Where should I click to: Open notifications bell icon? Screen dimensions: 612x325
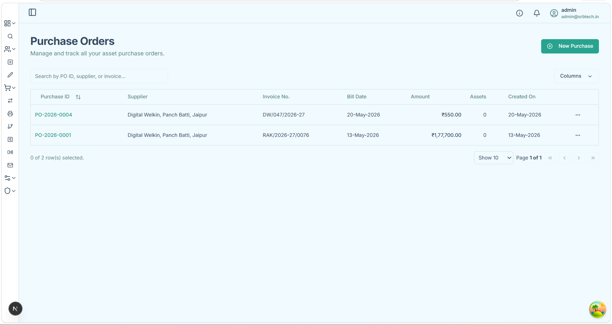click(537, 13)
